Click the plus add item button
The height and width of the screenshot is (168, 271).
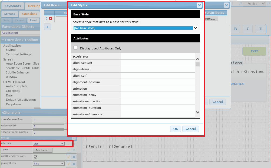[x=47, y=27]
